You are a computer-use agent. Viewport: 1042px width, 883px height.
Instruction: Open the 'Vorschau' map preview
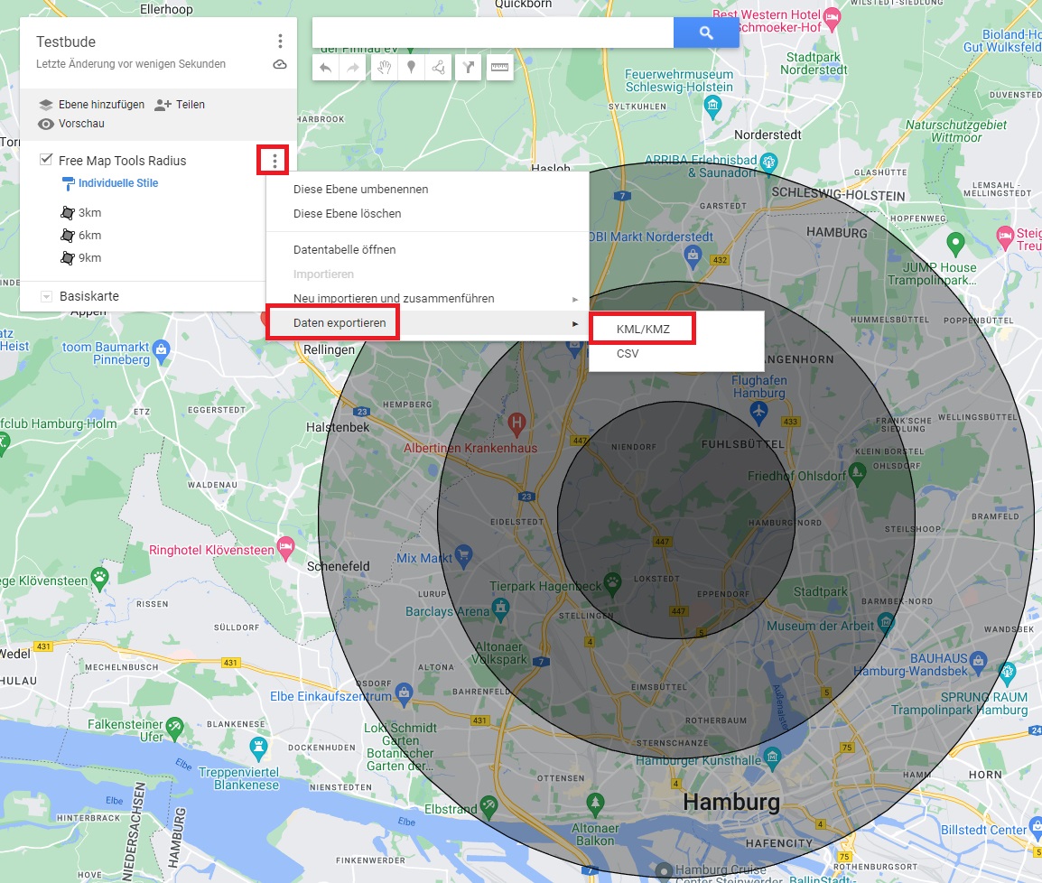click(x=71, y=125)
